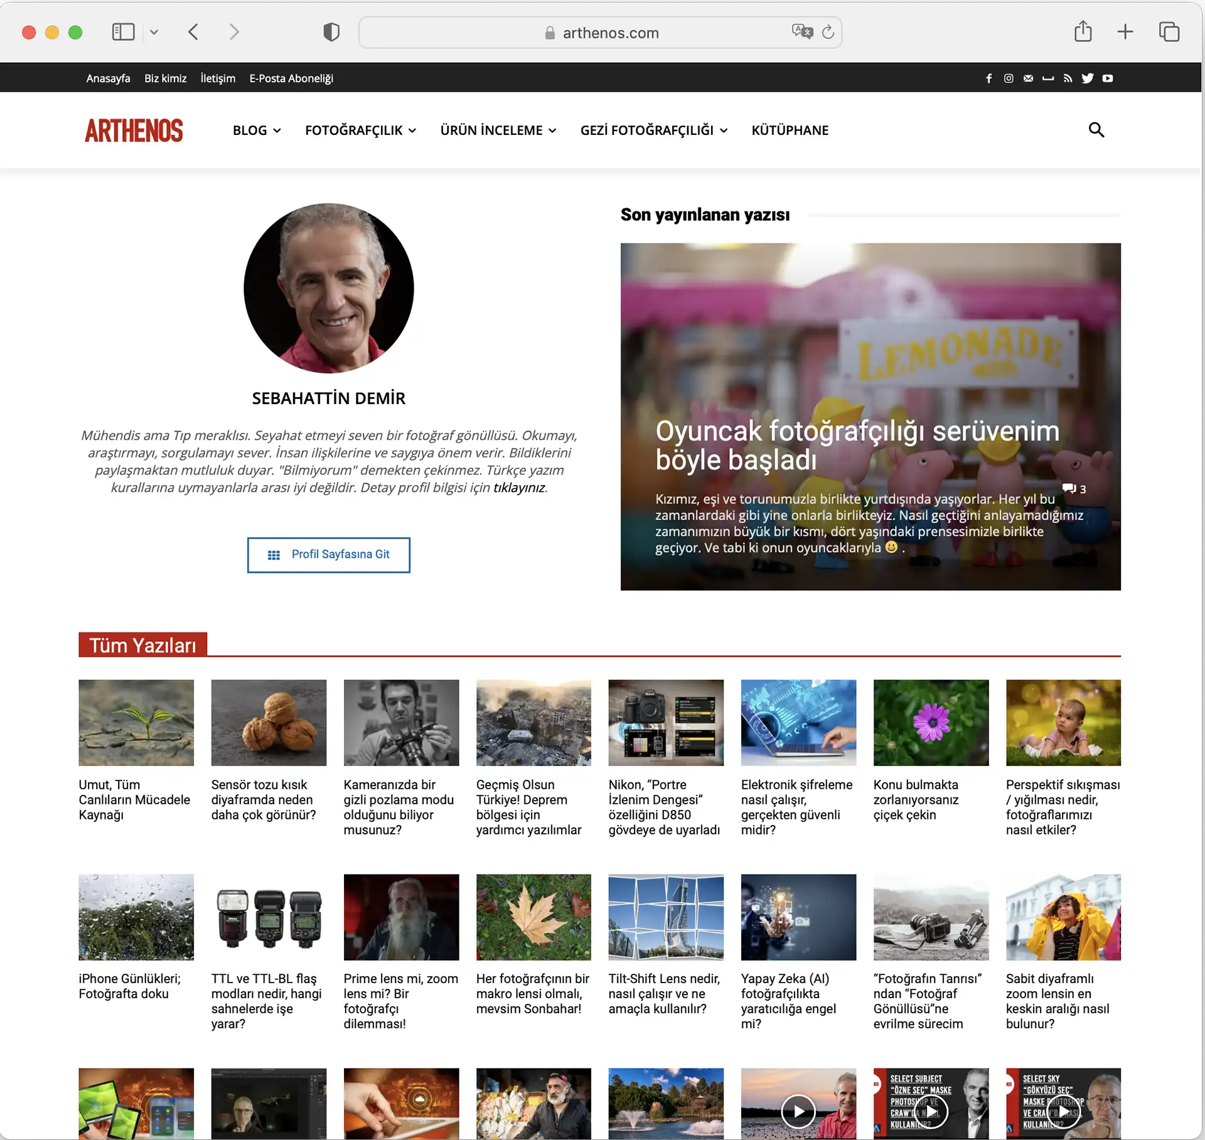
Task: Open the İletişim page
Action: pyautogui.click(x=218, y=78)
